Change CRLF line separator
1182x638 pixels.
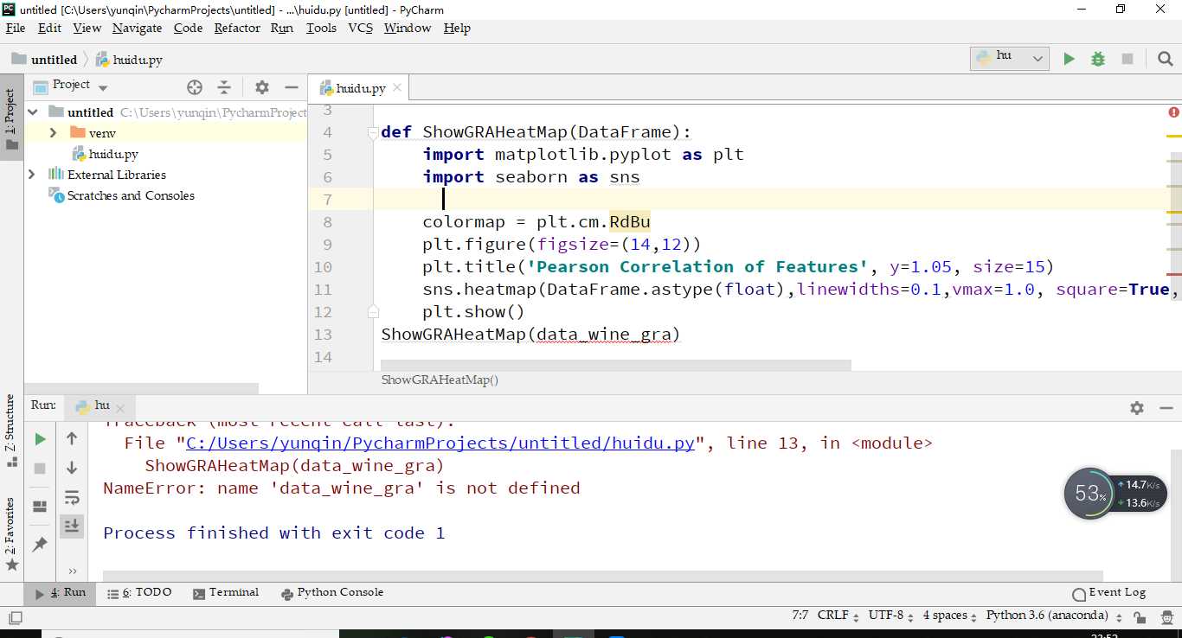(838, 616)
